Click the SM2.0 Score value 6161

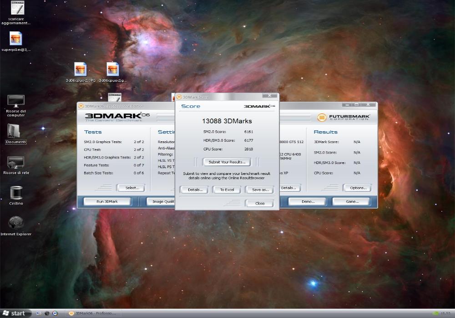tap(249, 132)
